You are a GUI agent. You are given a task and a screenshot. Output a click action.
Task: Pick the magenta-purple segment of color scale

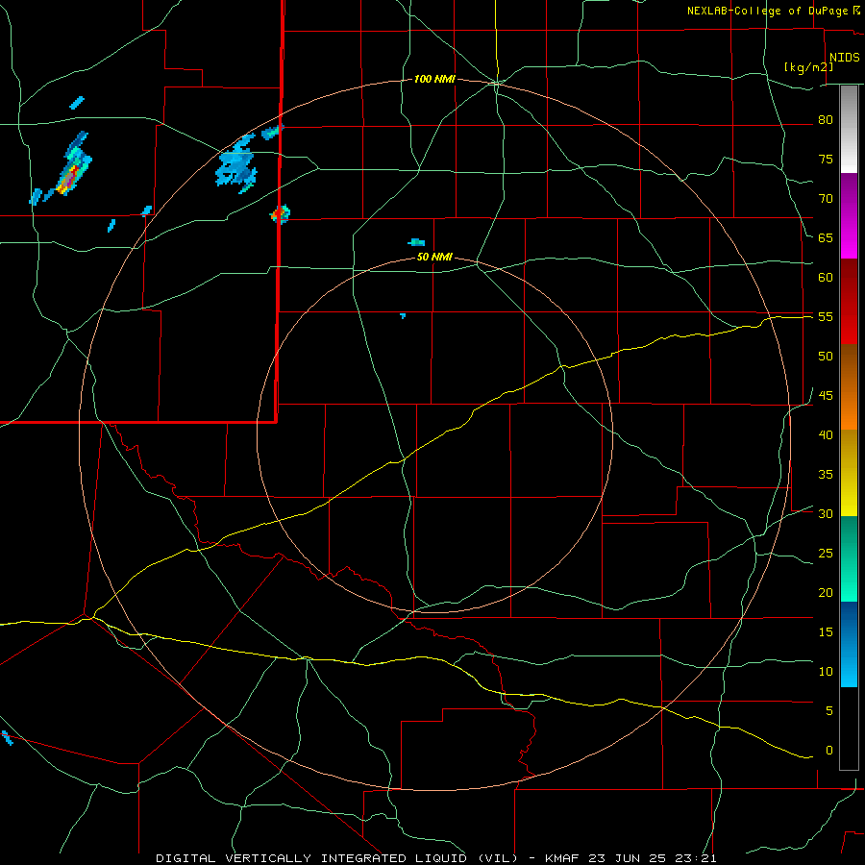(849, 215)
